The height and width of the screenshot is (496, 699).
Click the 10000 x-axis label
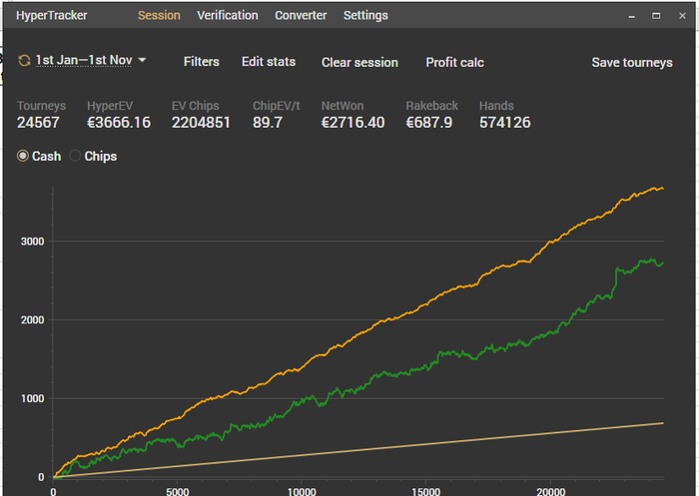click(x=302, y=492)
